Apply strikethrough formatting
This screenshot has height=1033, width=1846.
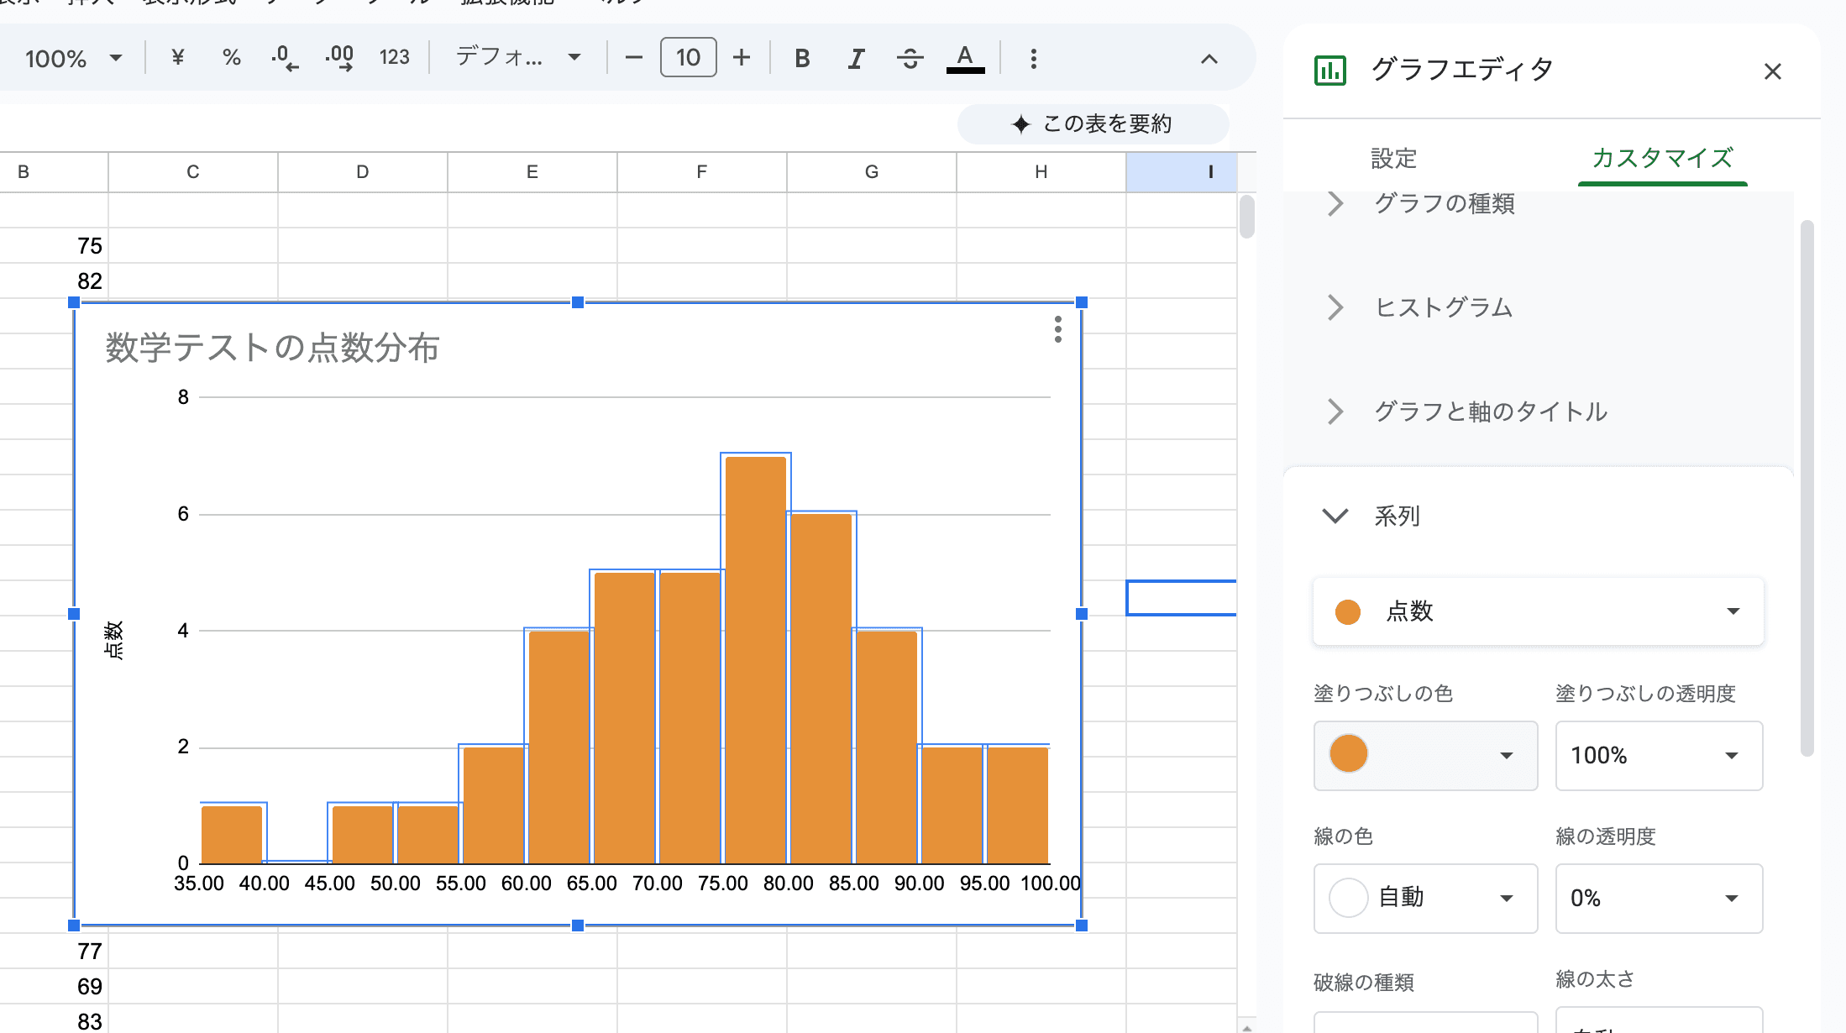tap(910, 58)
